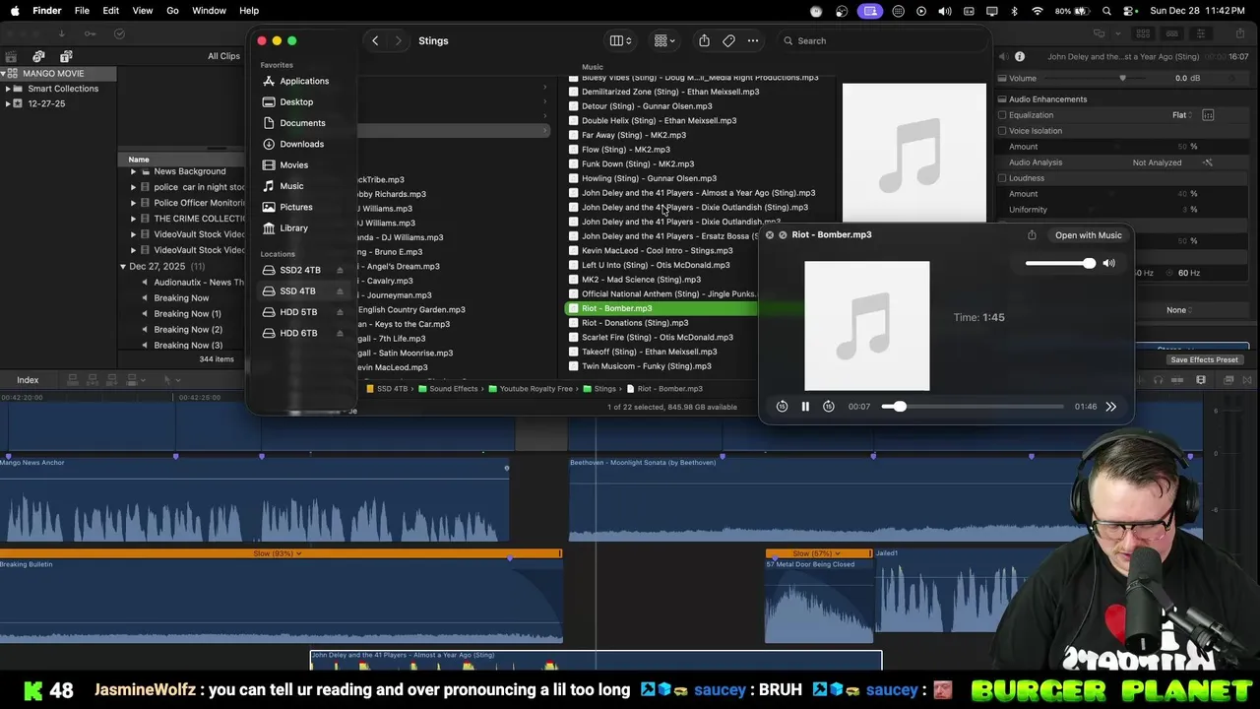Select SSD 4TB in the Finder sidebar

[x=297, y=291]
